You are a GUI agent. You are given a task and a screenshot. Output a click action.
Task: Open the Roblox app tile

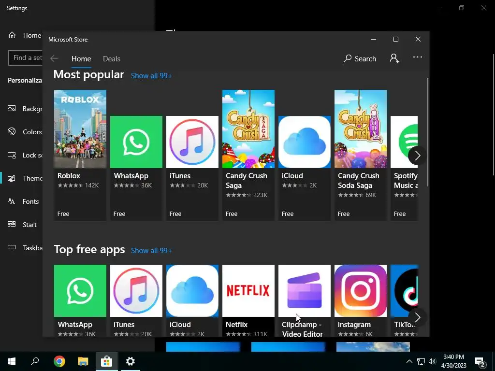coord(80,155)
